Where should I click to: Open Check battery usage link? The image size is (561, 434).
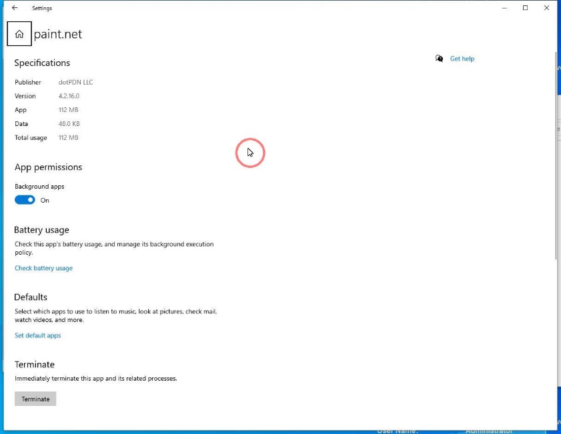(43, 268)
